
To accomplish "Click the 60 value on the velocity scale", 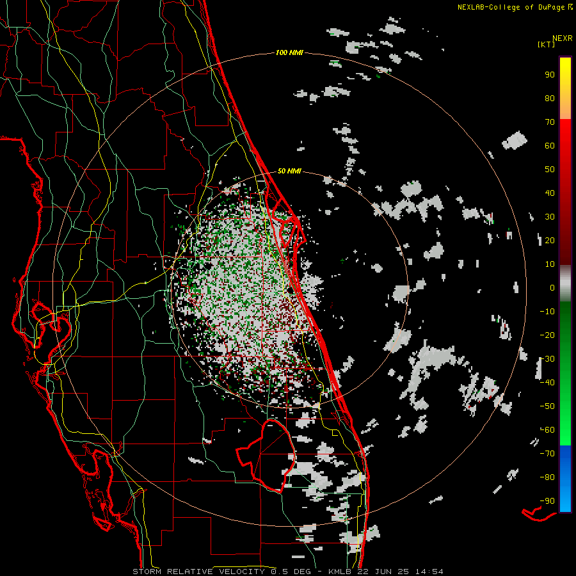I will point(550,145).
